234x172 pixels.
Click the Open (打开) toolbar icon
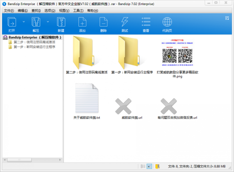(x=12, y=22)
